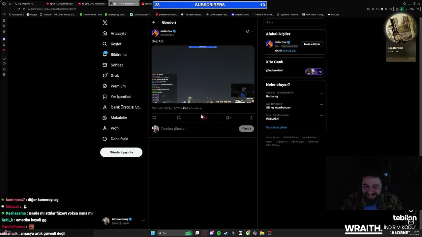
Task: Open Sohbet messages
Action: click(113, 65)
